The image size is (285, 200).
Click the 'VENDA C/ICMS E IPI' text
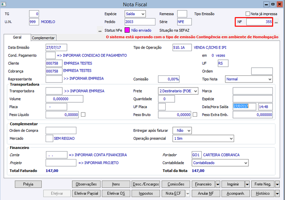(x=210, y=47)
